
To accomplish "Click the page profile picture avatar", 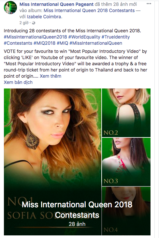I will [x=10, y=8].
